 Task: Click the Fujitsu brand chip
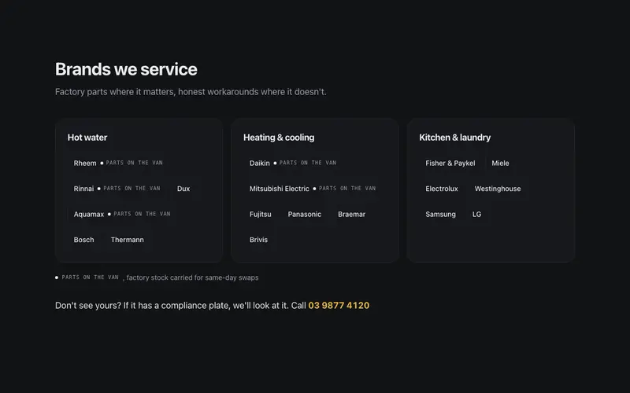(x=261, y=214)
